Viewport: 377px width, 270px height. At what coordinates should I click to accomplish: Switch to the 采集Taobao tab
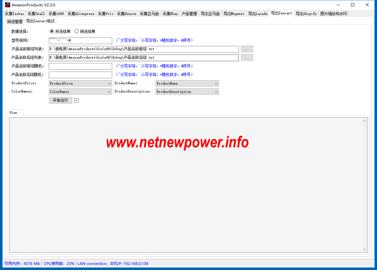tap(15, 14)
